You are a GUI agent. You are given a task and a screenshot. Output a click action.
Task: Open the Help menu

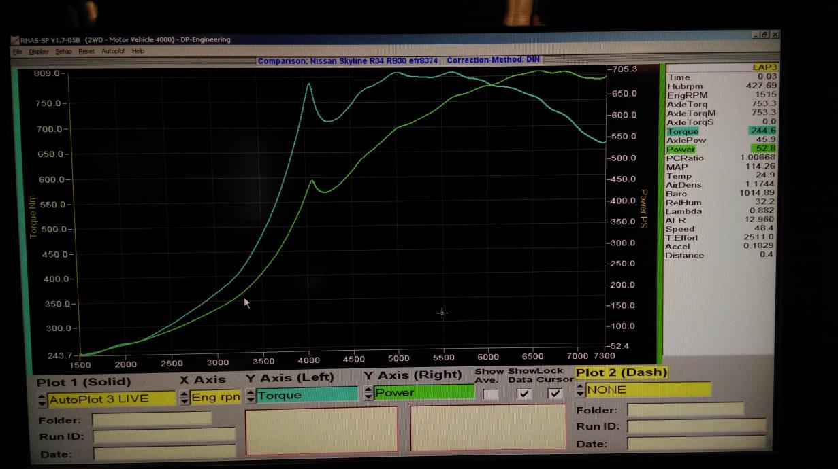point(138,51)
